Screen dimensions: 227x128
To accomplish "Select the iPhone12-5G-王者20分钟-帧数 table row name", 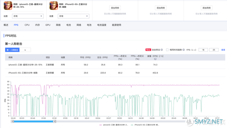I will pyautogui.click(x=23, y=73).
